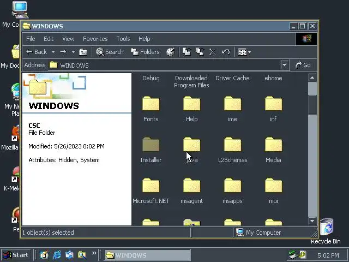Select the inf folder
This screenshot has height=262, width=349.
point(273,109)
